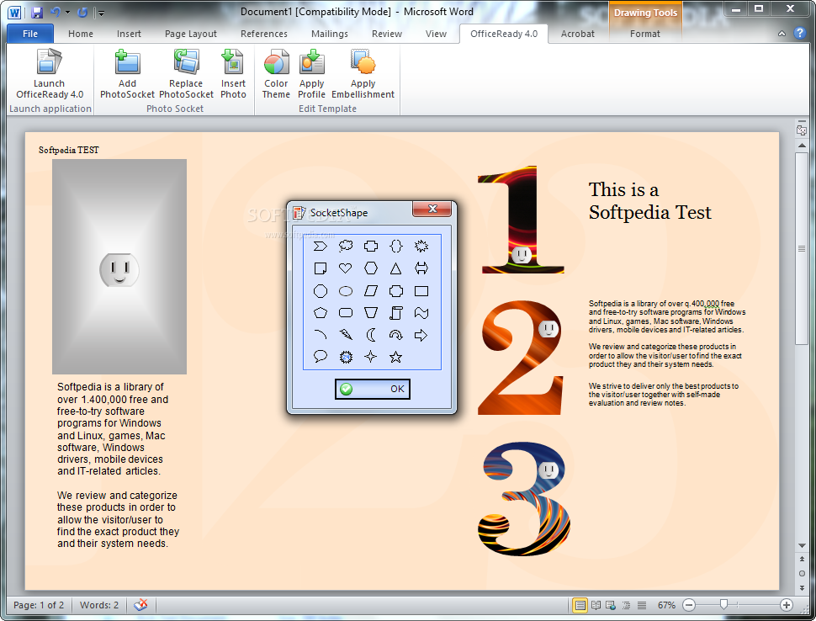Click the Redo icon in title bar

point(82,13)
